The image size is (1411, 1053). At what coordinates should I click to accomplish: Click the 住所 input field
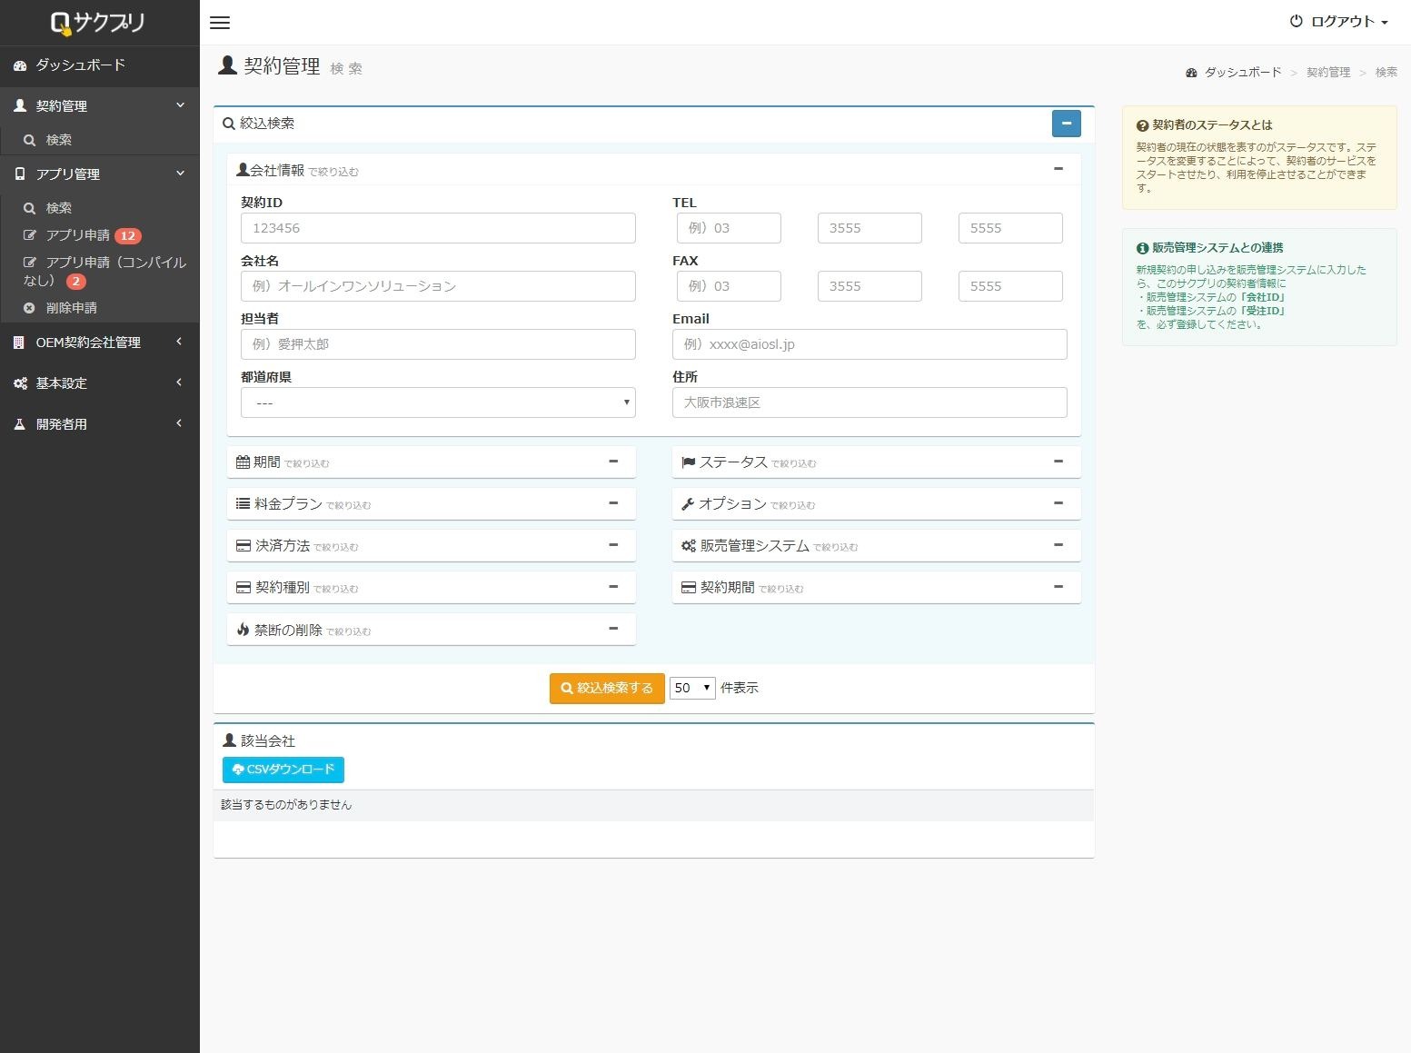coord(869,402)
